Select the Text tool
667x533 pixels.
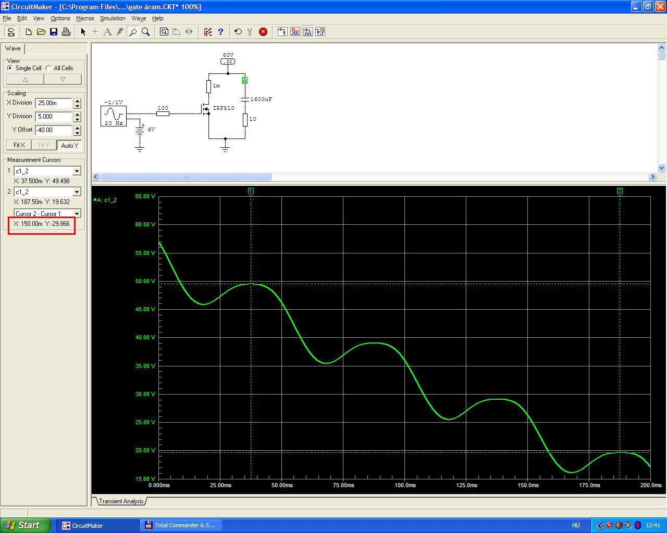107,32
